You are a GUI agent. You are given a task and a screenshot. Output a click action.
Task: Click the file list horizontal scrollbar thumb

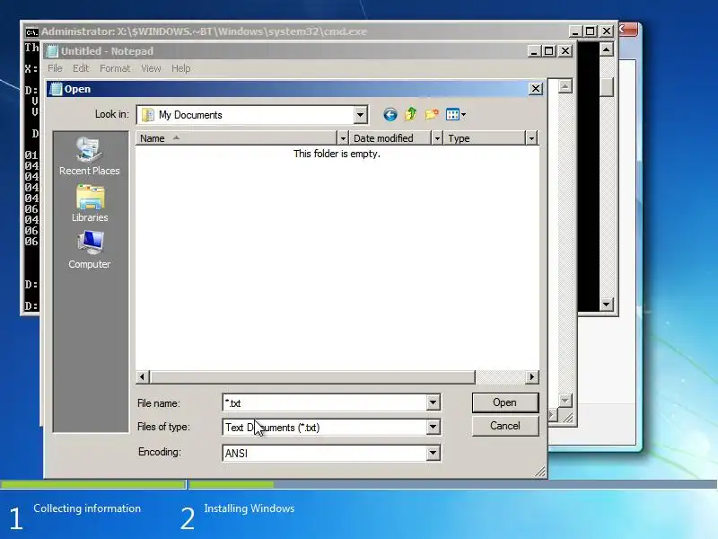tap(311, 376)
